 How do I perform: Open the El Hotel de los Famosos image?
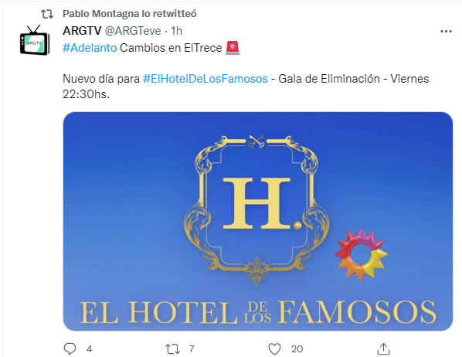click(x=258, y=221)
